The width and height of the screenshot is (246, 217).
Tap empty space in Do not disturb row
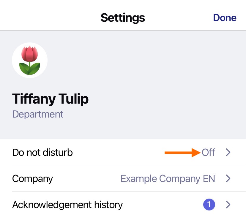tap(118, 152)
